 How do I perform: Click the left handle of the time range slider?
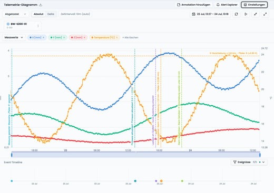[12, 155]
